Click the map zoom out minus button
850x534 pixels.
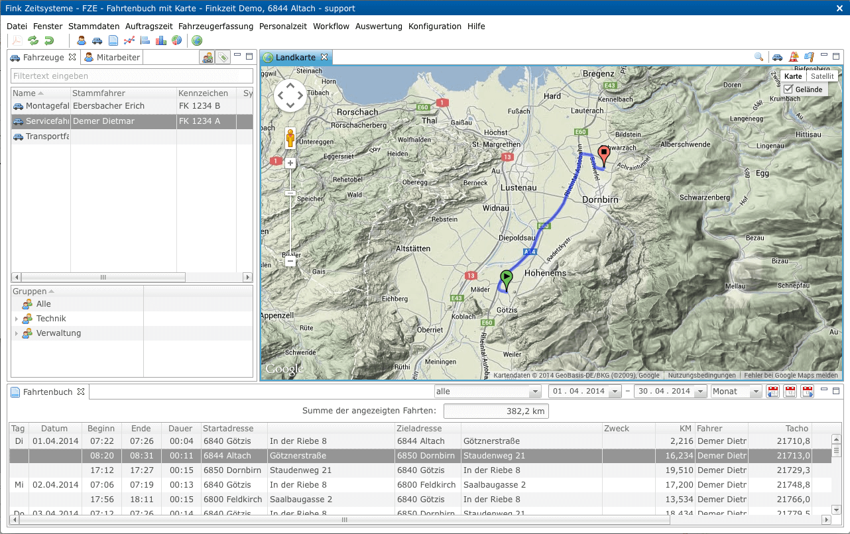coord(290,262)
